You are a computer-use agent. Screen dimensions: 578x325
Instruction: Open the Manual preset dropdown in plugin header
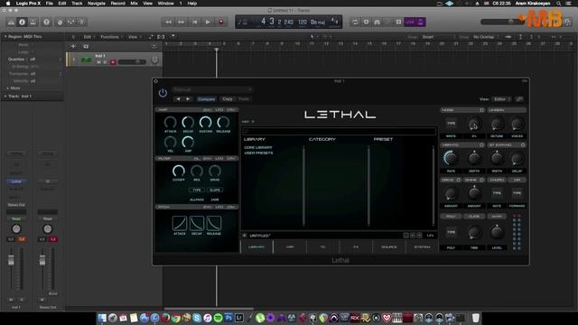(212, 89)
